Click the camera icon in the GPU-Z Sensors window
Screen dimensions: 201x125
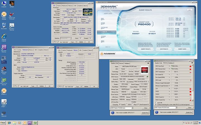192,63
